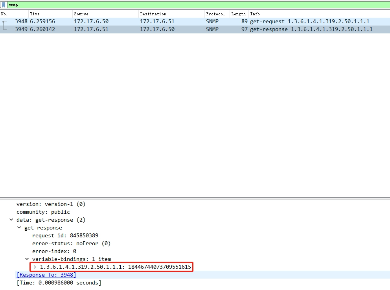Select the Time: 0.000986000 seconds line
This screenshot has height=290, width=390.
tap(59, 283)
